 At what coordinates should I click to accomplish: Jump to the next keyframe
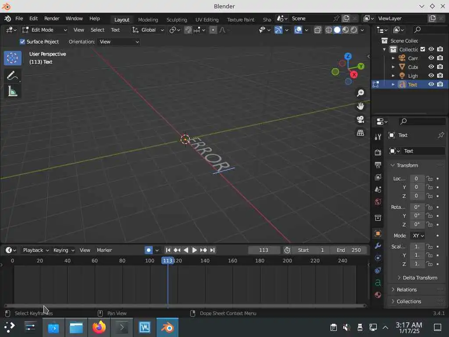(x=203, y=250)
